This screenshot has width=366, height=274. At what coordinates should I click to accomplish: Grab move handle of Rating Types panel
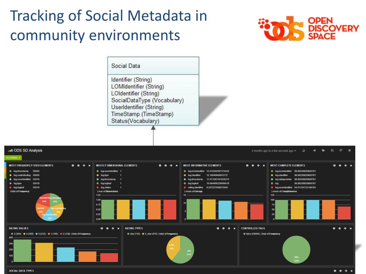229,228
